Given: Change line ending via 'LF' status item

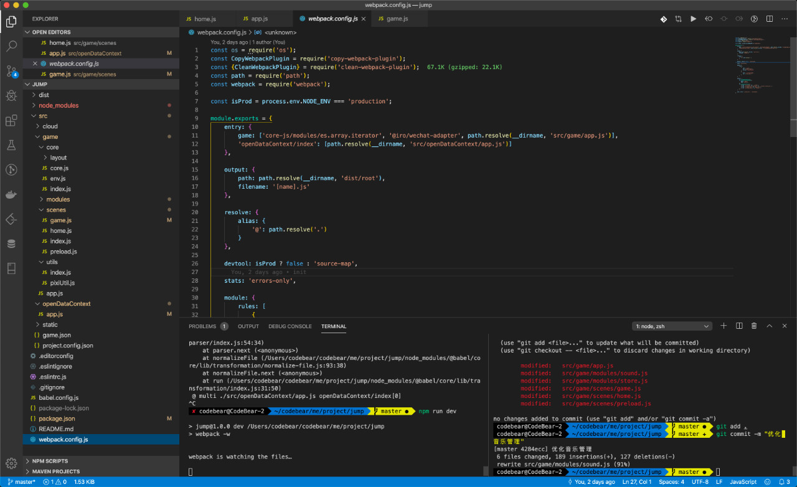Looking at the screenshot, I should coord(719,482).
